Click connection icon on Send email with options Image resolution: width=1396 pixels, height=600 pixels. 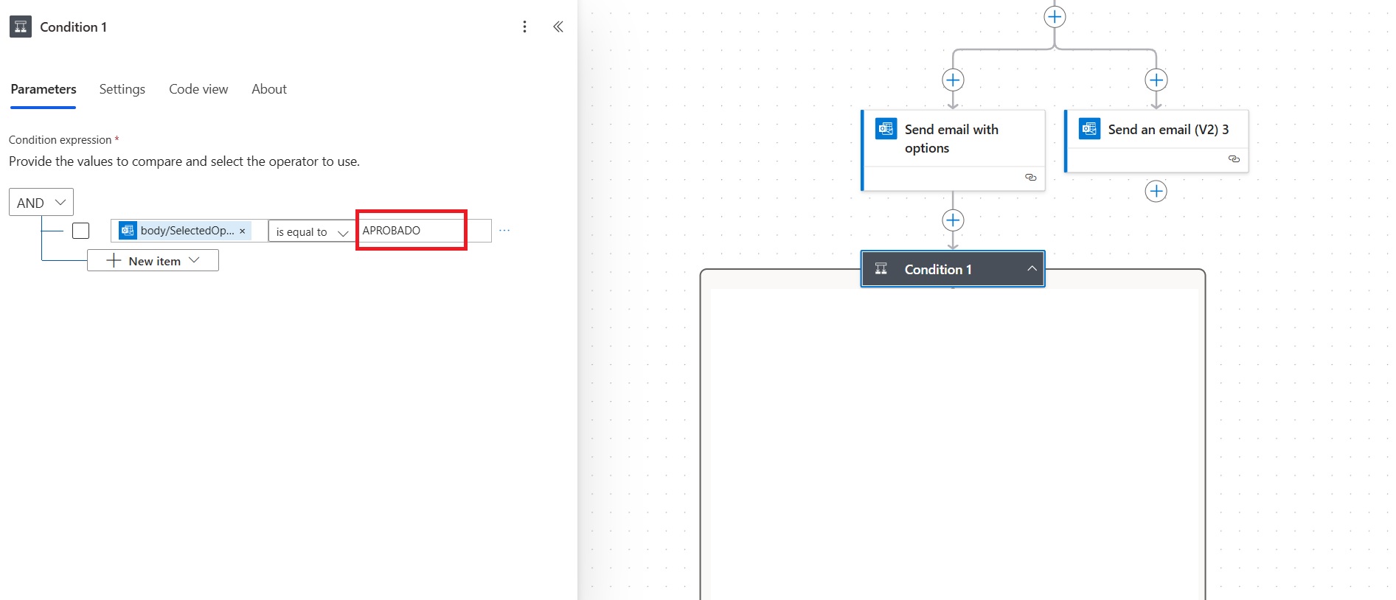1031,178
